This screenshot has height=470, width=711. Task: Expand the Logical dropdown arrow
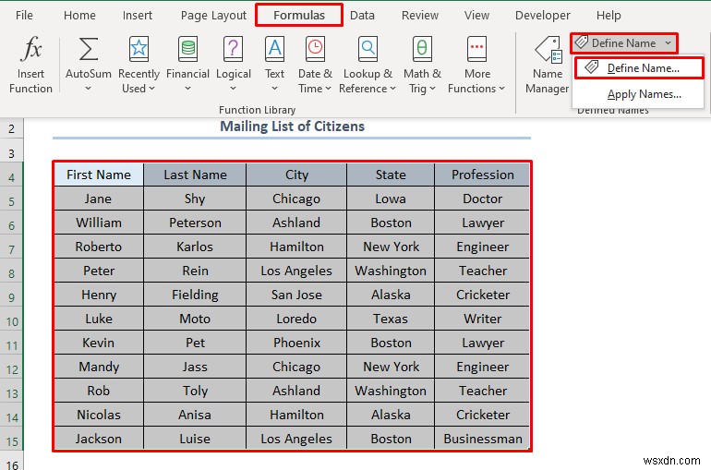click(233, 89)
